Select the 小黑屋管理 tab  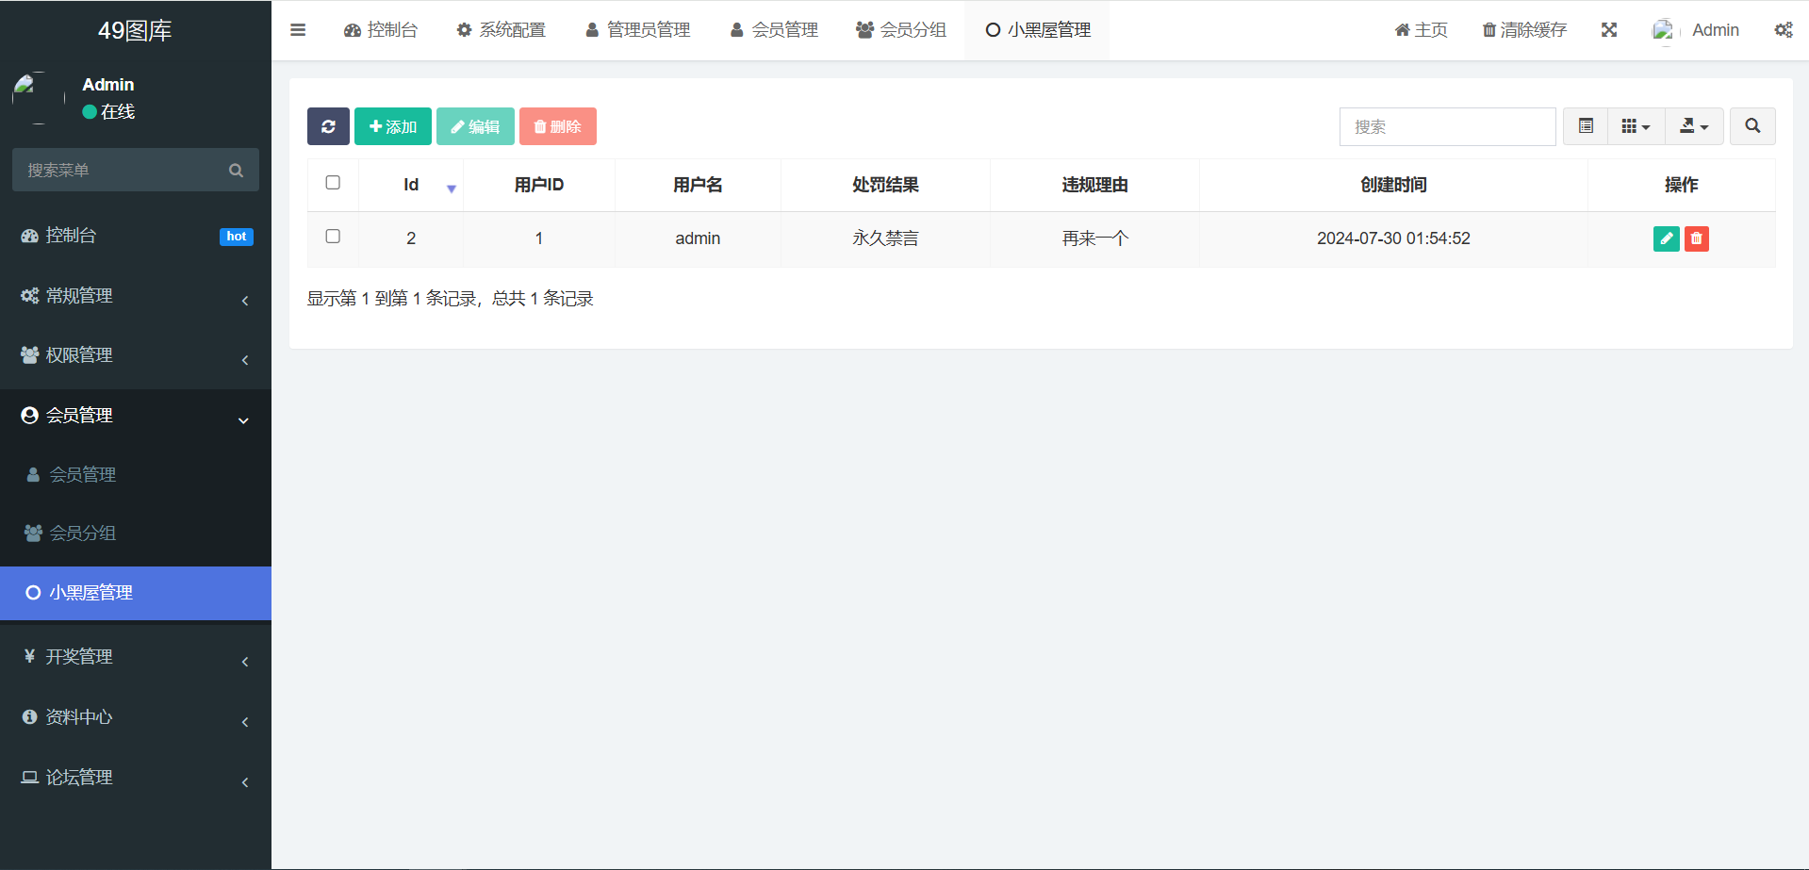pos(1037,30)
